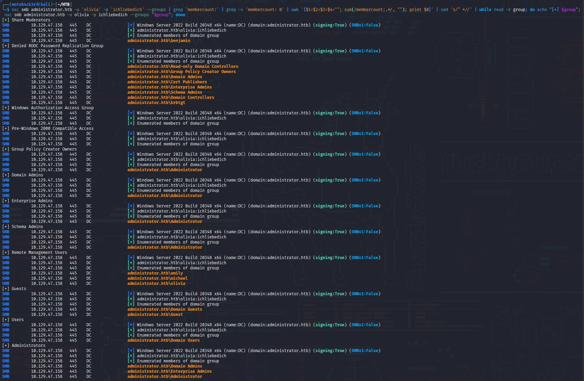Select member 'administrator.htb\Group Policy Creator Owners'

[181, 72]
